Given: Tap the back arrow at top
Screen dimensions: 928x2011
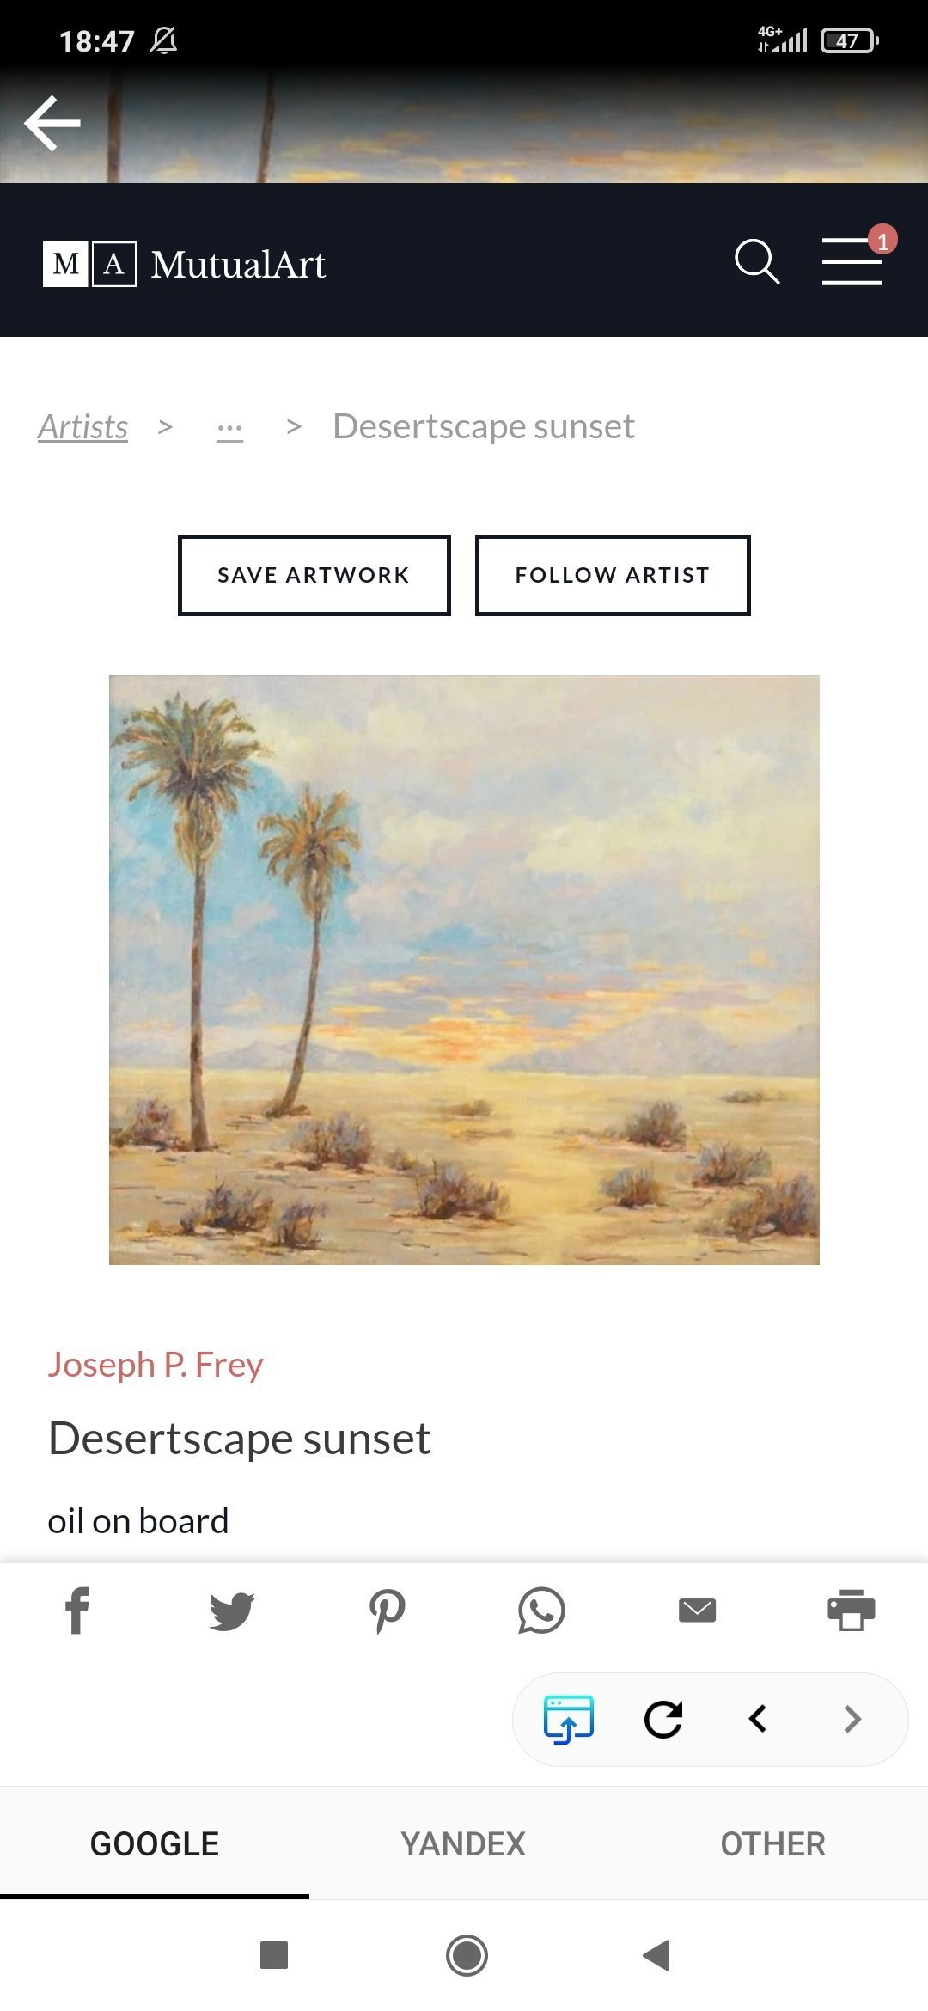Looking at the screenshot, I should tap(52, 123).
